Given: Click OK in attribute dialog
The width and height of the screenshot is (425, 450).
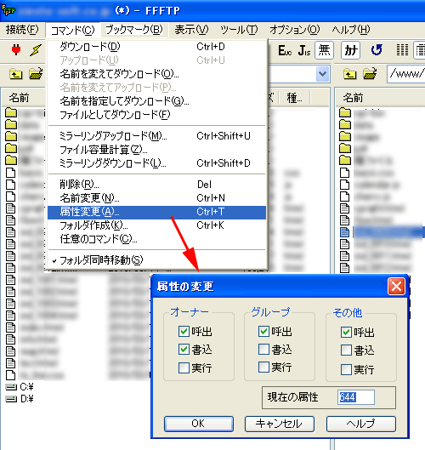Looking at the screenshot, I should [199, 424].
